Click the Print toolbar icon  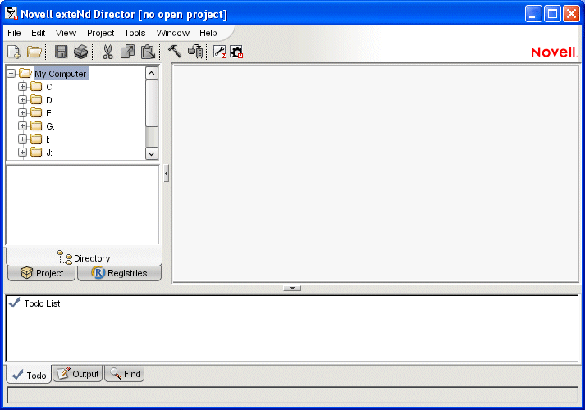(81, 52)
